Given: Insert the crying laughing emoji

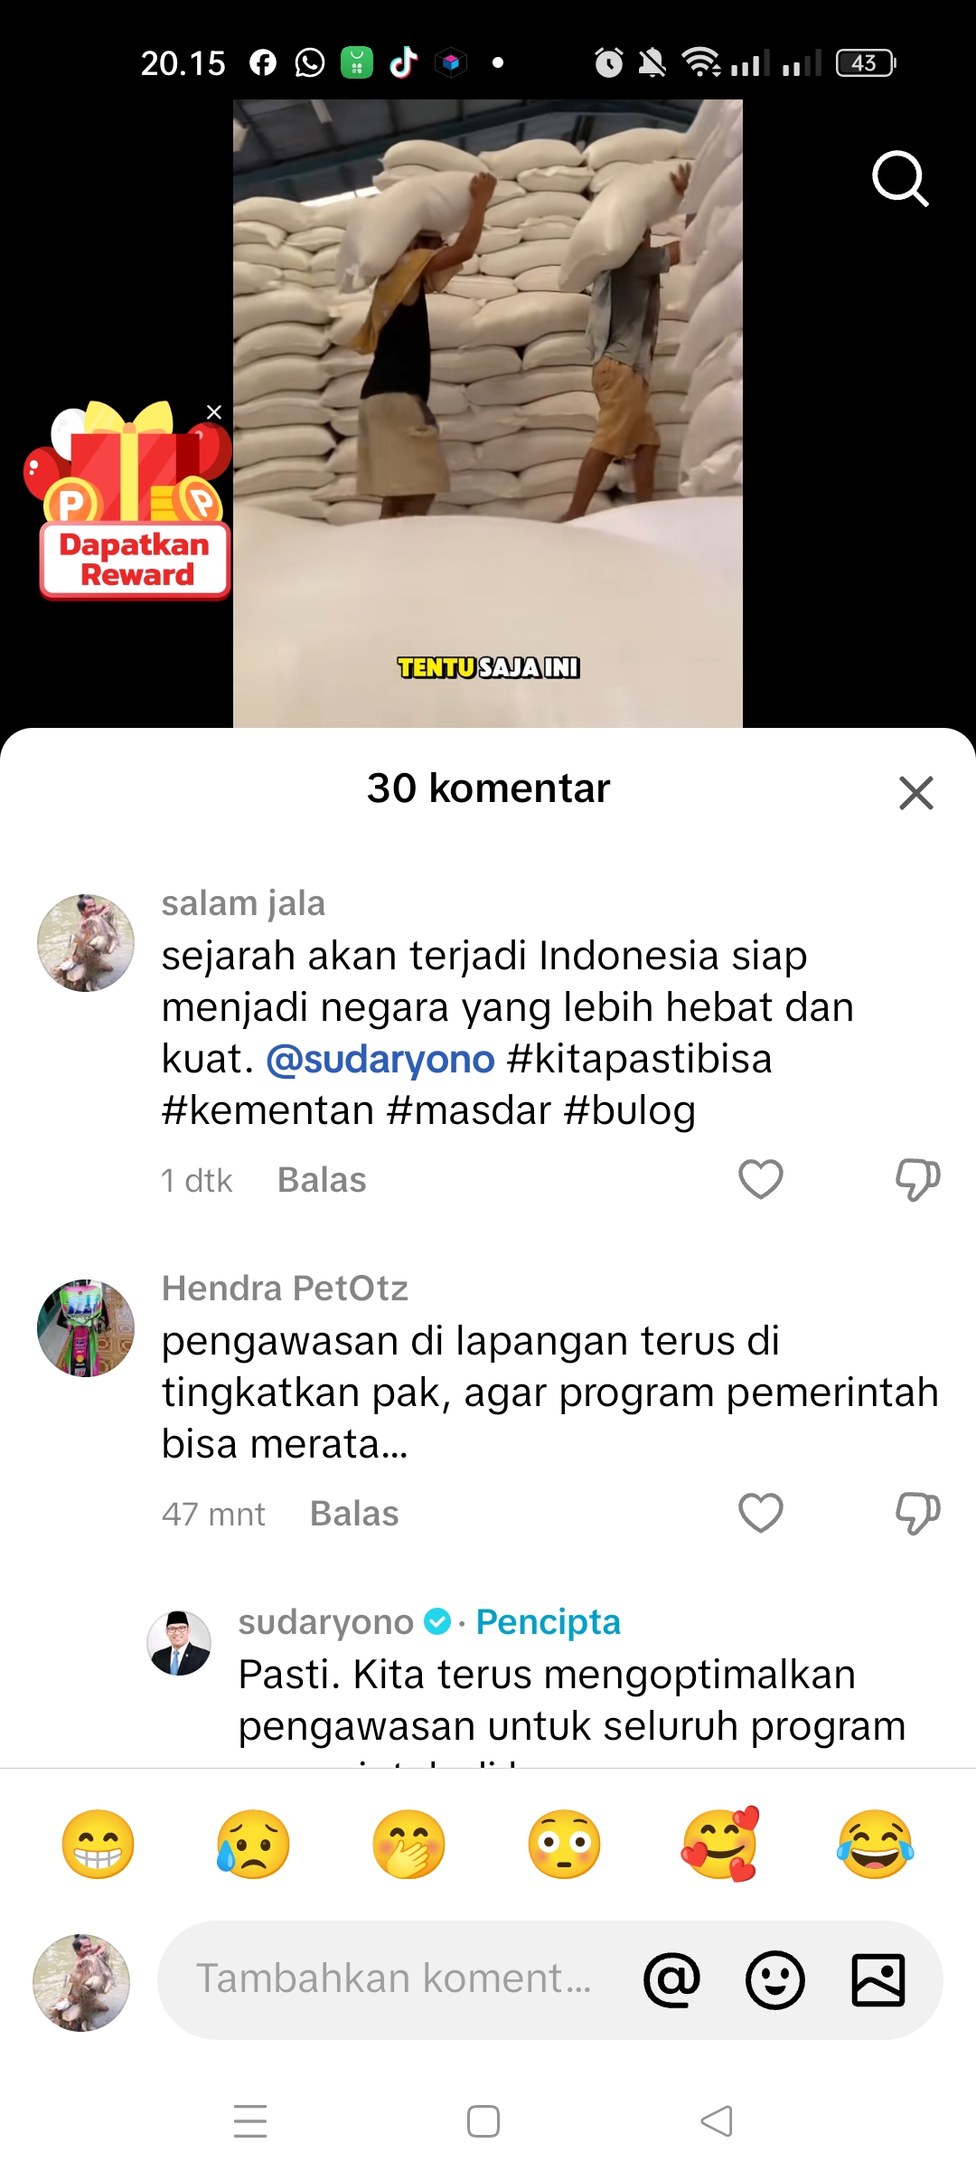Looking at the screenshot, I should pyautogui.click(x=875, y=1845).
